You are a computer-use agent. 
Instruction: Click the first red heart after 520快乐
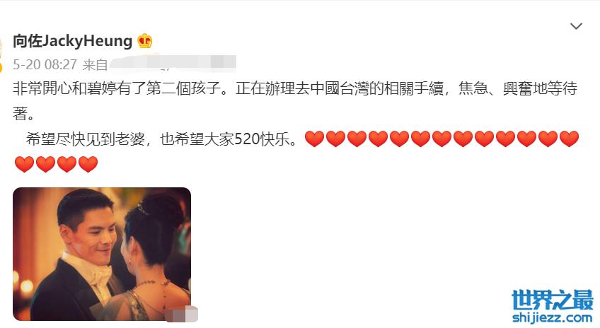pos(315,139)
